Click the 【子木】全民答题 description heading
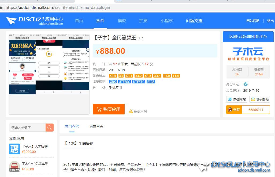275x177 pixels. click(78, 143)
